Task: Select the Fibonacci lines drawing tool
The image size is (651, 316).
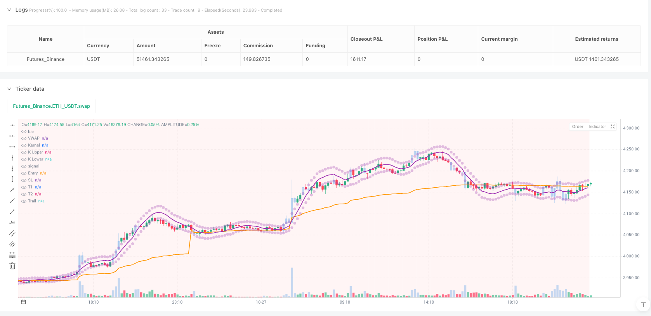Action: (12, 255)
